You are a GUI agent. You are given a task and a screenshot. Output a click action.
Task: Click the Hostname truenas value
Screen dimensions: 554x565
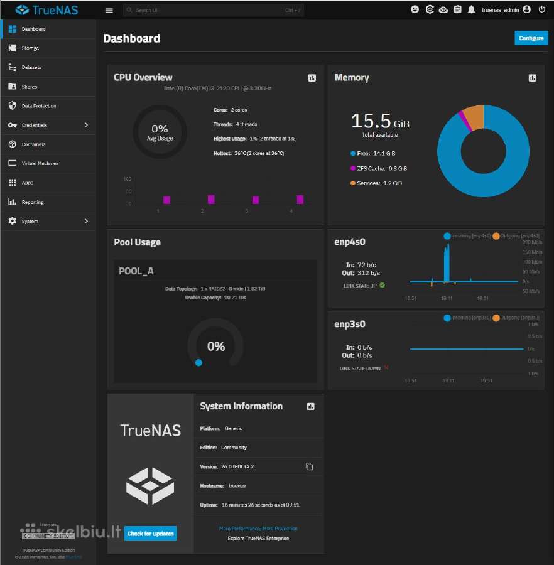click(237, 486)
